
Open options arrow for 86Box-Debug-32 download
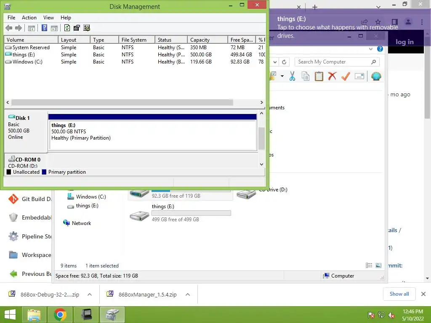point(90,294)
